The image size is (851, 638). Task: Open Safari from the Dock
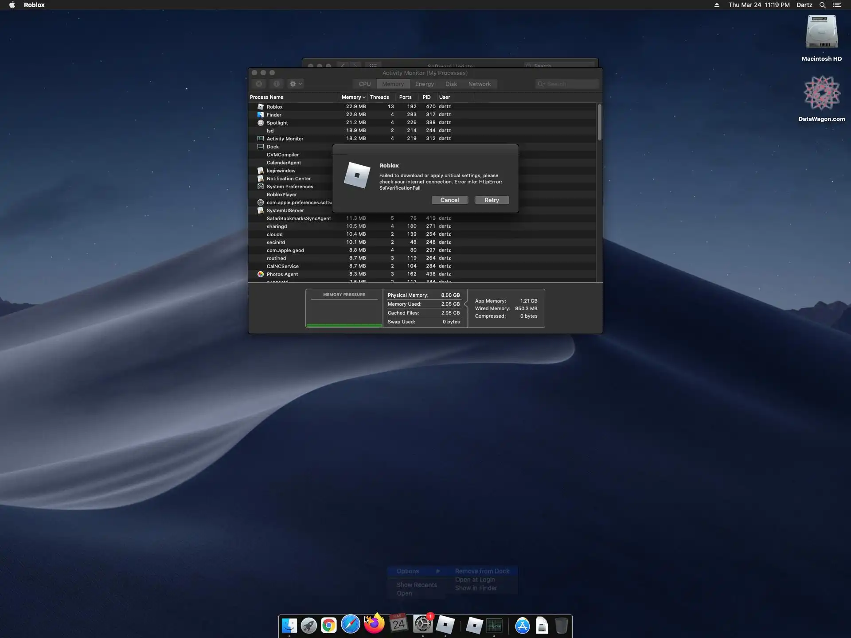[x=350, y=625]
